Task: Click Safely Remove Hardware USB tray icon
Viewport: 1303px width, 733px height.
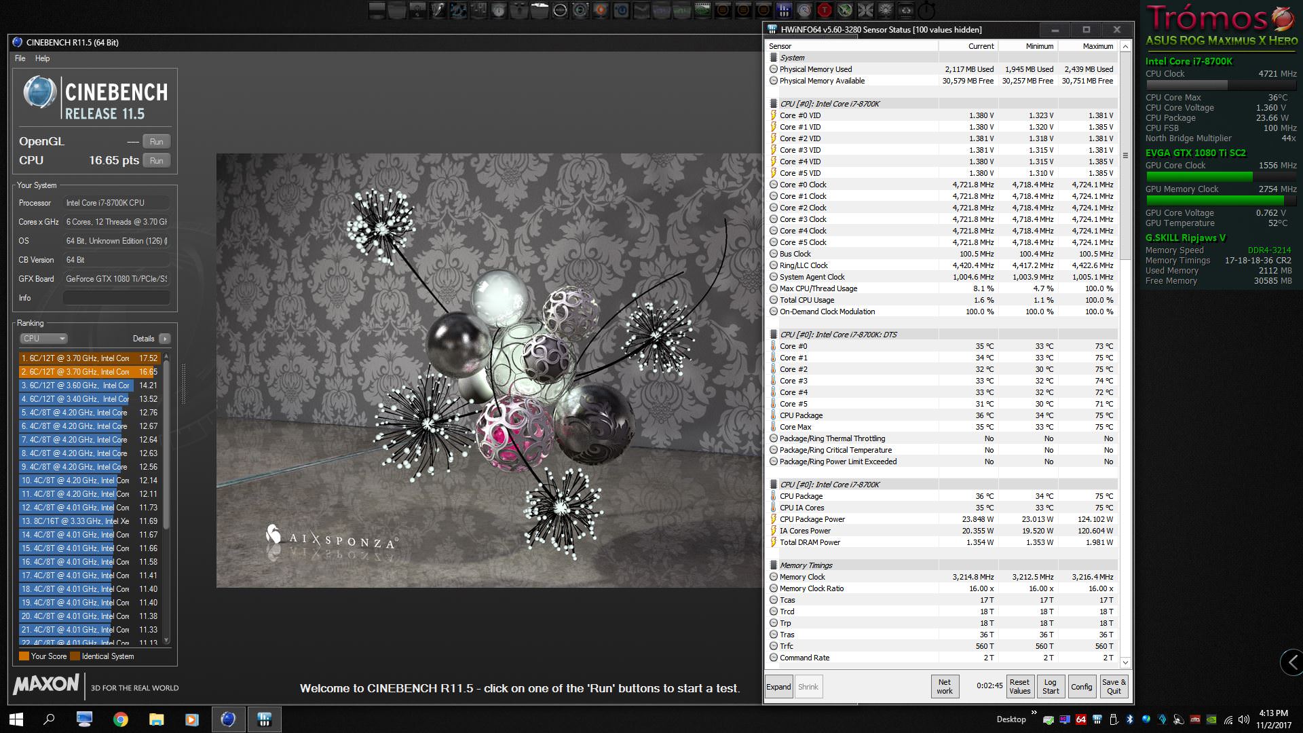Action: [1114, 719]
